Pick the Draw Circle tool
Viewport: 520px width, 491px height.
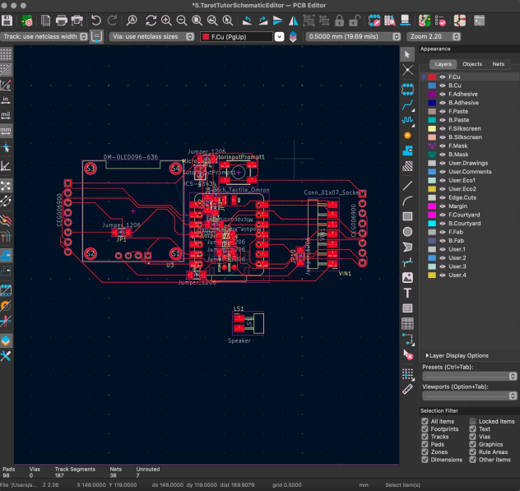point(407,232)
